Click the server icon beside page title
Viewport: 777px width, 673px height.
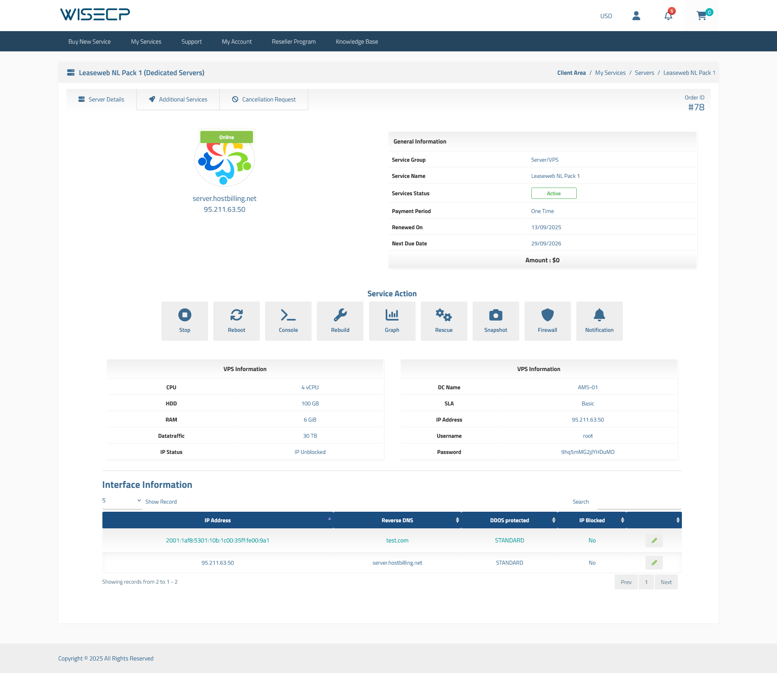pos(71,73)
